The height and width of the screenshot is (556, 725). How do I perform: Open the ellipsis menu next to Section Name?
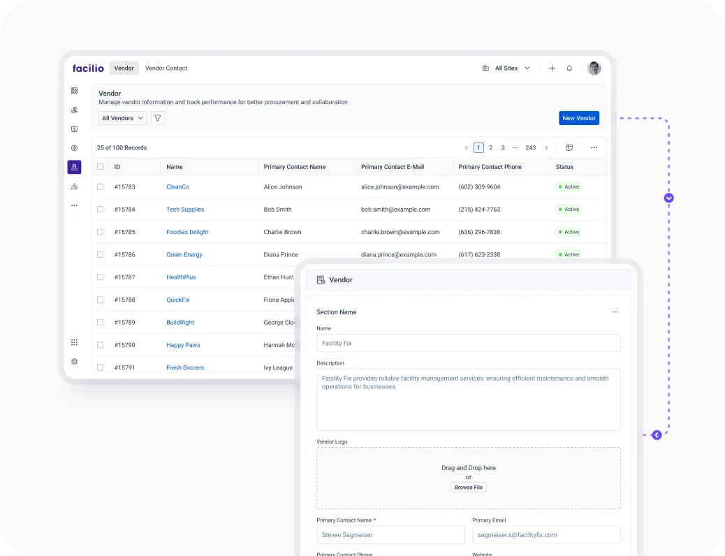point(615,312)
